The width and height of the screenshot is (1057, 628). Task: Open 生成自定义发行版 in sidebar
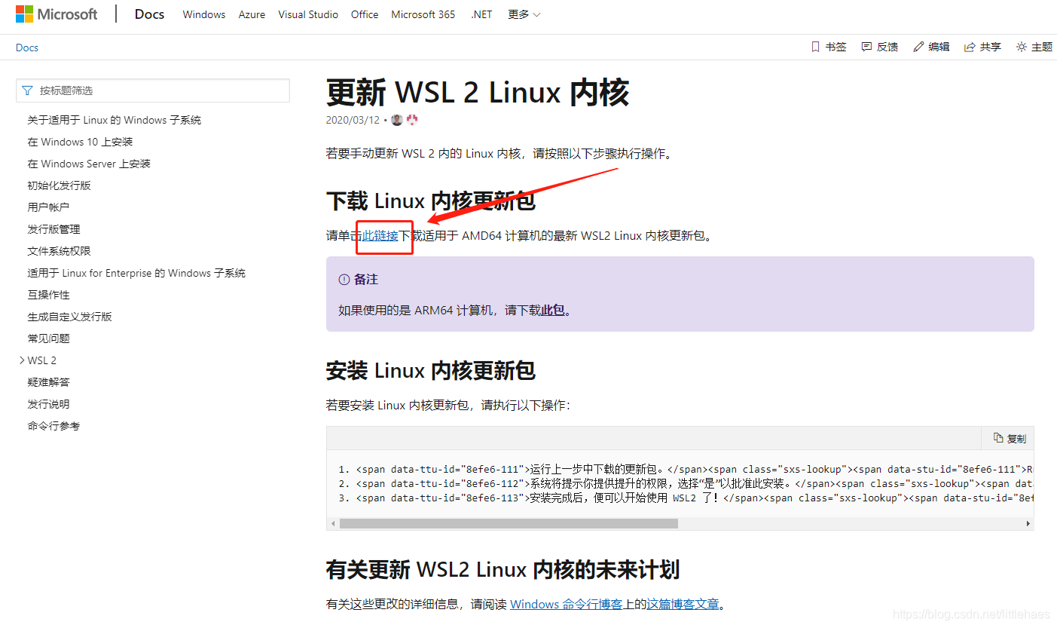pos(70,317)
